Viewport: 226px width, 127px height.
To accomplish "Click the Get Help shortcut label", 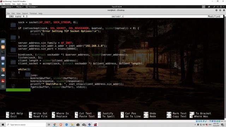I will click(x=17, y=114).
